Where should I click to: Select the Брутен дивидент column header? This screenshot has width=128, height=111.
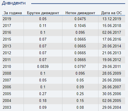[x=43, y=13]
